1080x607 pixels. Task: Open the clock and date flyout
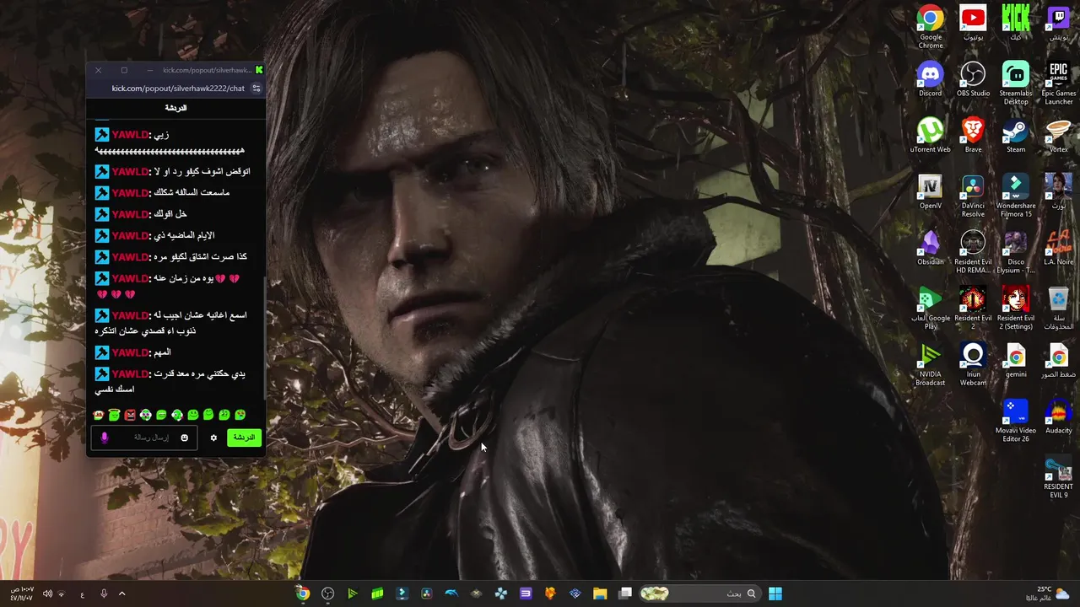pyautogui.click(x=22, y=594)
